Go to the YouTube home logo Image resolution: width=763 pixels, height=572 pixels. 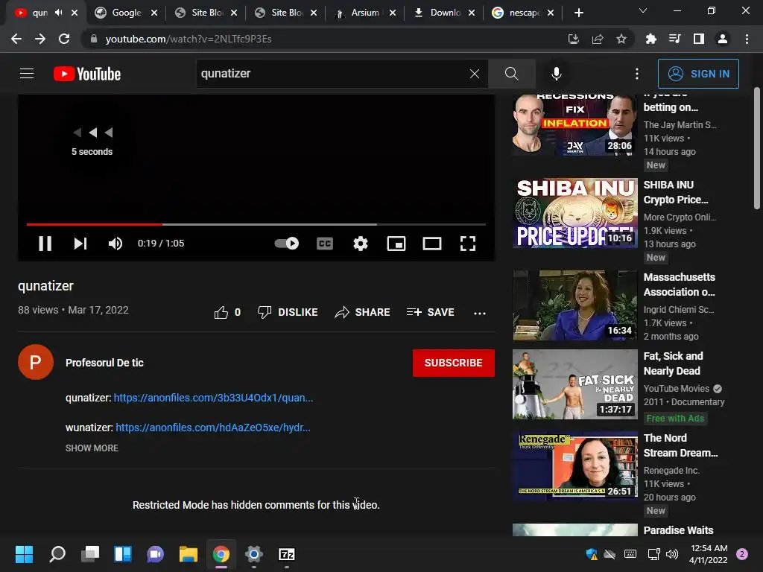(87, 74)
